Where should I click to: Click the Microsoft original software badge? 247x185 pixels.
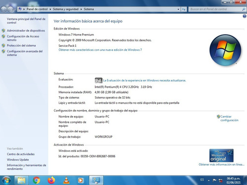point(221,155)
